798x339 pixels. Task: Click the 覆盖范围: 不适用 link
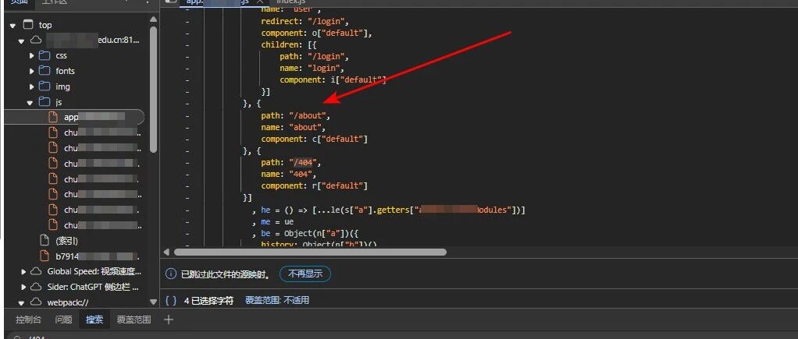pyautogui.click(x=277, y=300)
